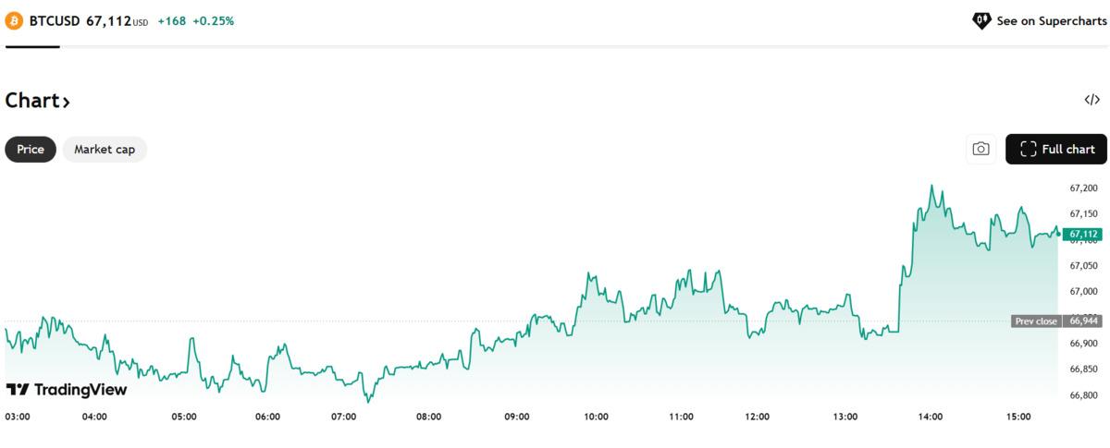Screen dimensions: 1110x448
Task: Click the +0.25% change value
Action: (x=213, y=20)
